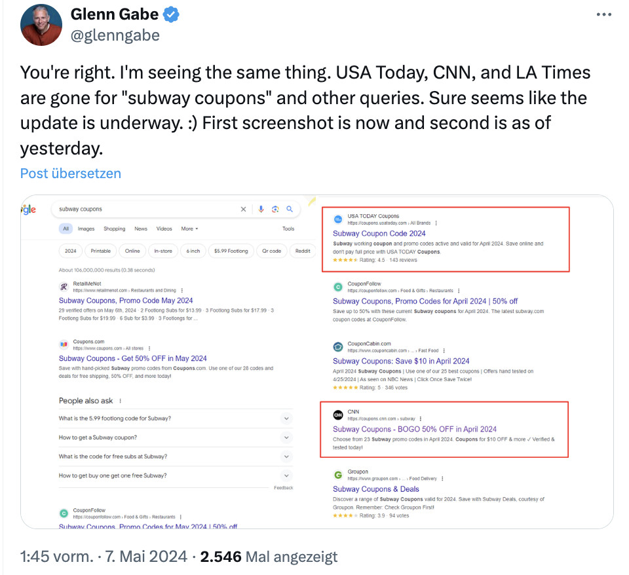Click the blue verified badge next to Glenn Gabe

[x=170, y=13]
